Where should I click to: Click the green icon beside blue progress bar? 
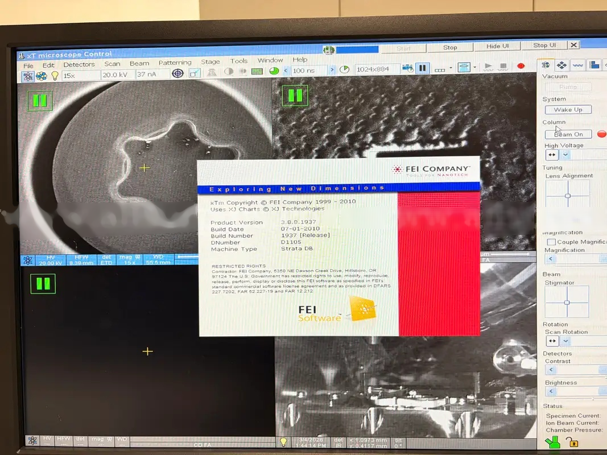pyautogui.click(x=329, y=50)
